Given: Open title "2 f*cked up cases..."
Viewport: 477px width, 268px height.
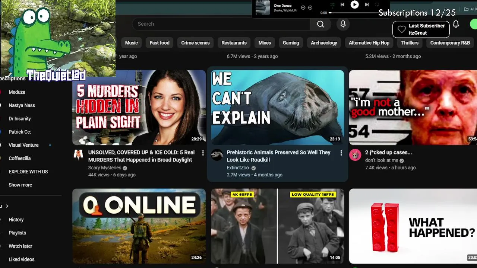Looking at the screenshot, I should (x=388, y=152).
